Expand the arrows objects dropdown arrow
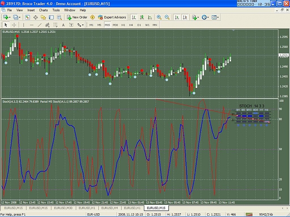The width and height of the screenshot is (290, 217). point(83,25)
